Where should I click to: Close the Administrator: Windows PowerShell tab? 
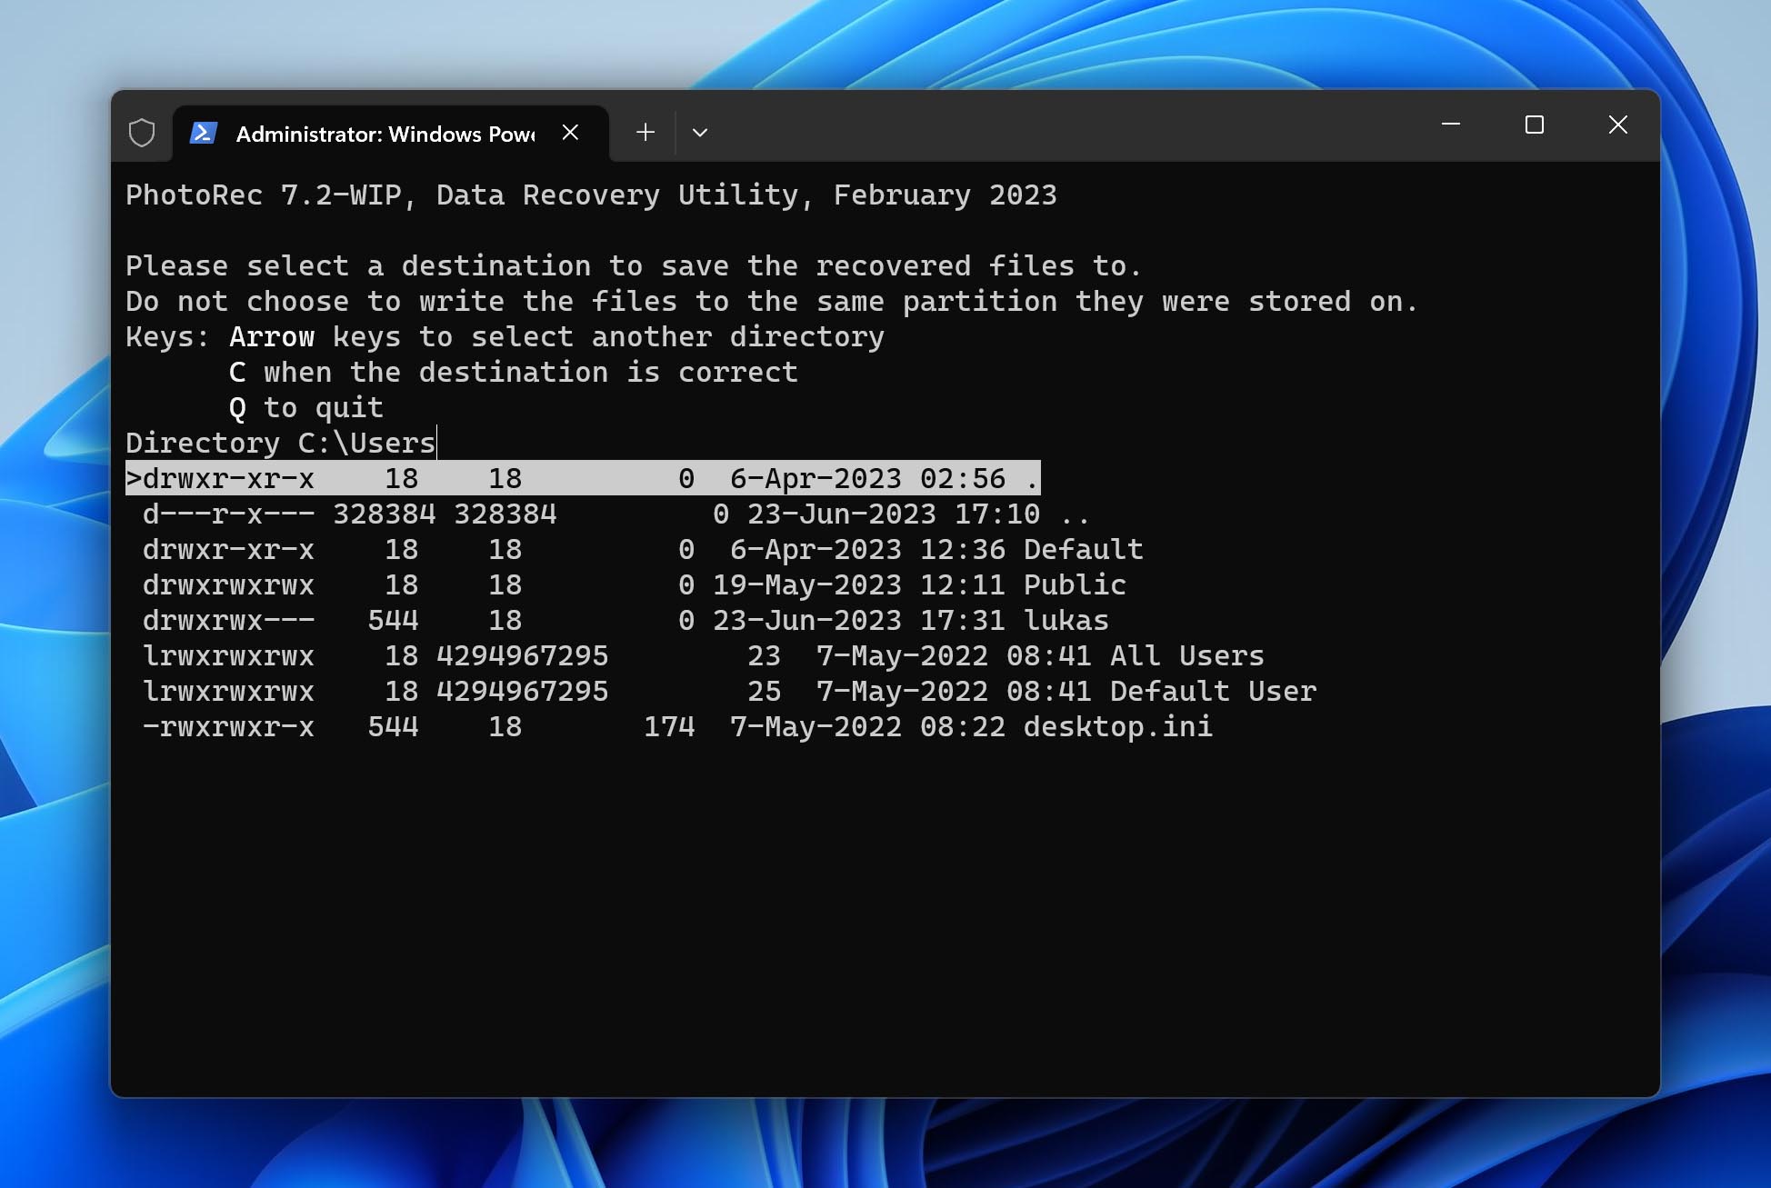tap(571, 133)
